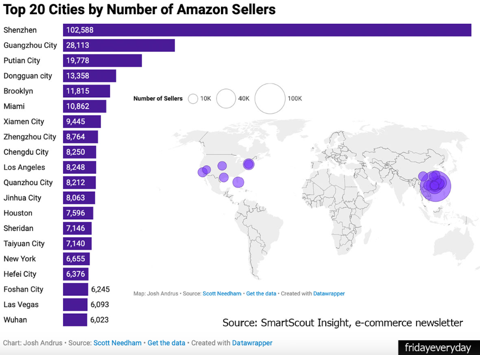480x355 pixels.
Task: Click Get the data in the chart footer
Action: coord(166,343)
